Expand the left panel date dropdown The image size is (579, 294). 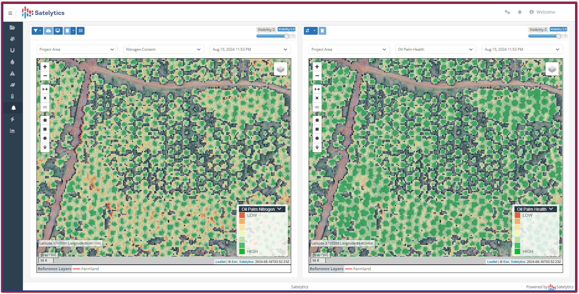(250, 50)
